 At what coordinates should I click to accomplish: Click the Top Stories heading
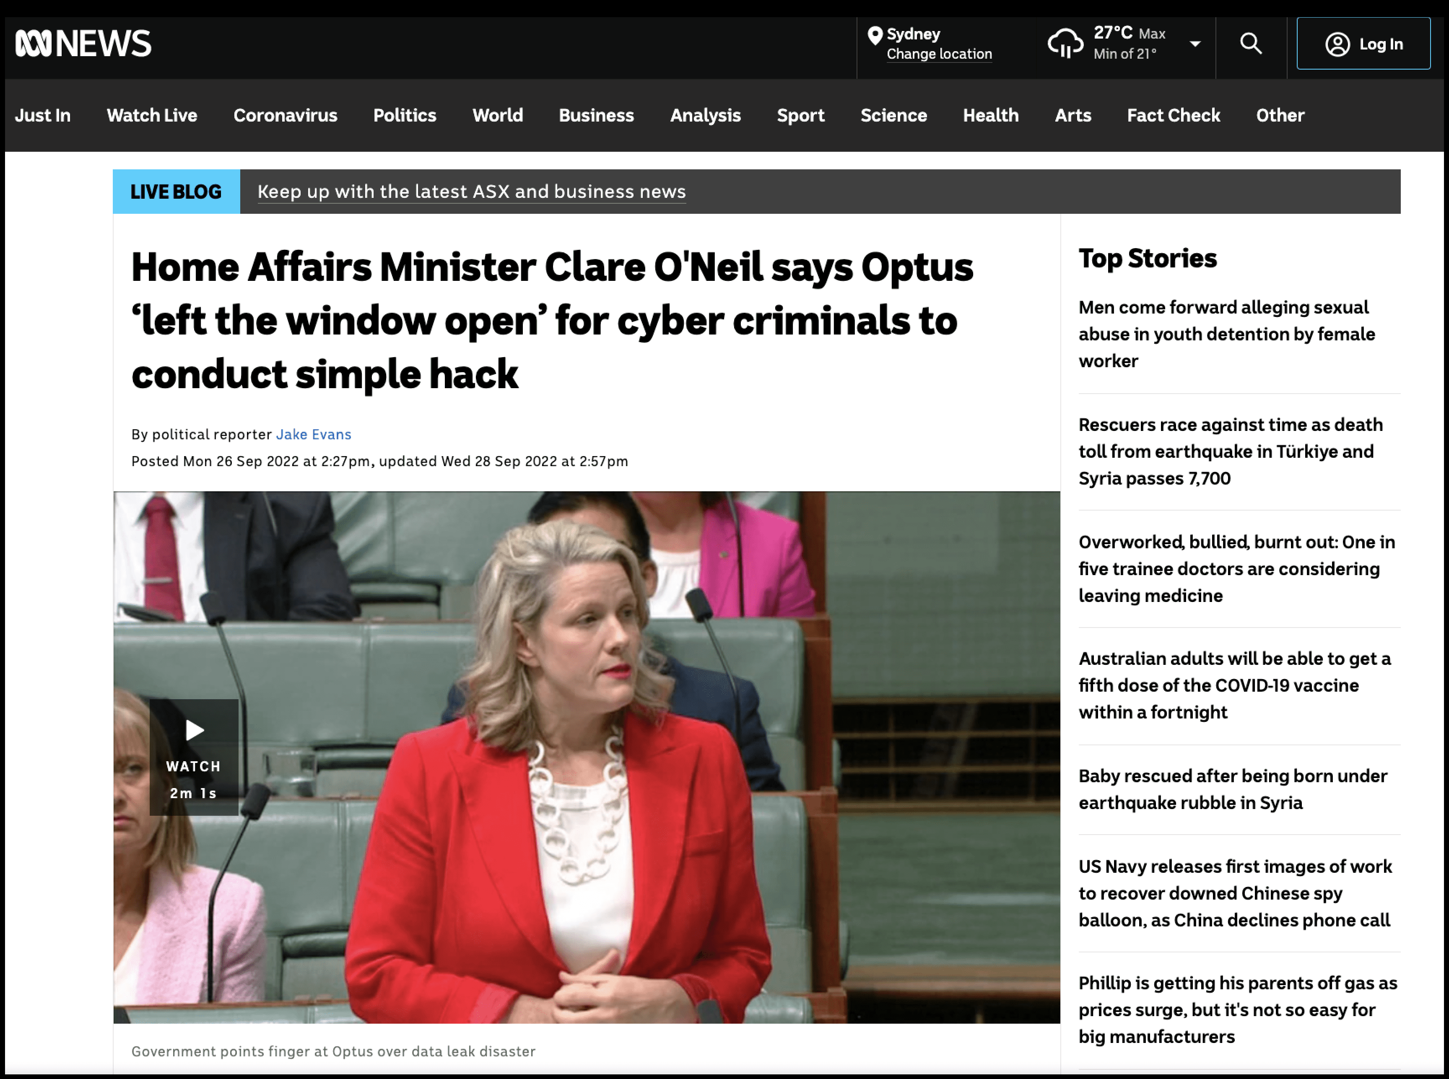tap(1147, 259)
